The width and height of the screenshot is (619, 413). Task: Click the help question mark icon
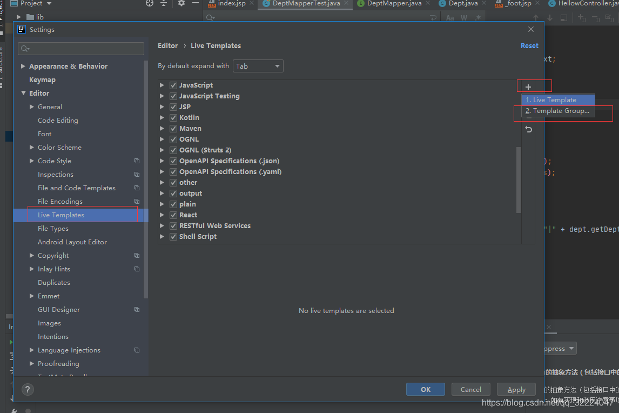tap(28, 390)
